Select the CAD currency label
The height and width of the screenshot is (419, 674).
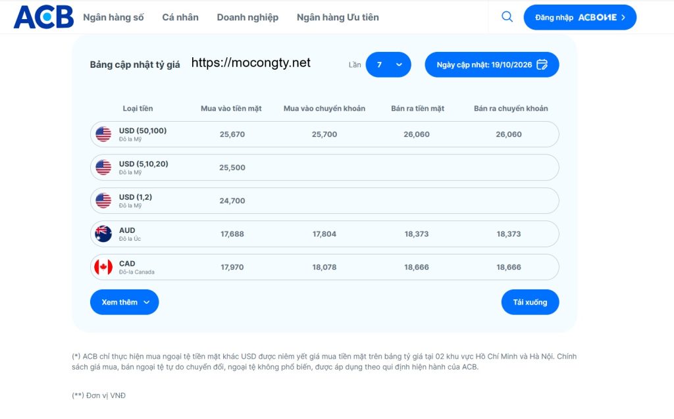(x=127, y=263)
